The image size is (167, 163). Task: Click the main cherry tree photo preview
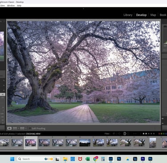(x=84, y=72)
